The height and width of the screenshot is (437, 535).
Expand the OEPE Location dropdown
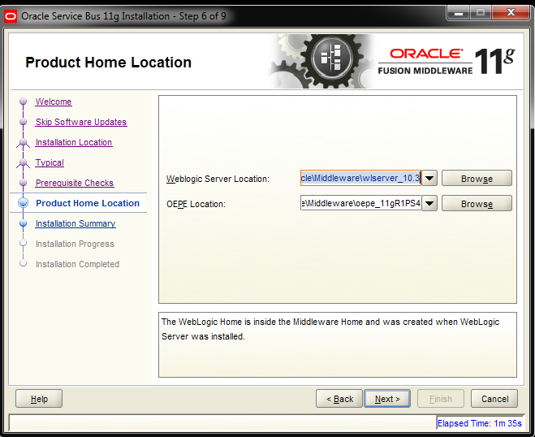coord(429,203)
